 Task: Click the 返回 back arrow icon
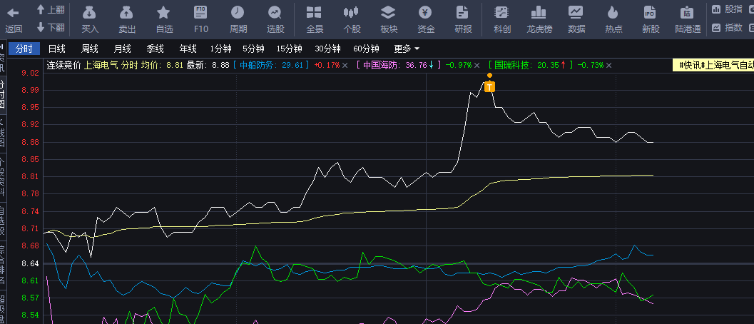click(x=14, y=13)
